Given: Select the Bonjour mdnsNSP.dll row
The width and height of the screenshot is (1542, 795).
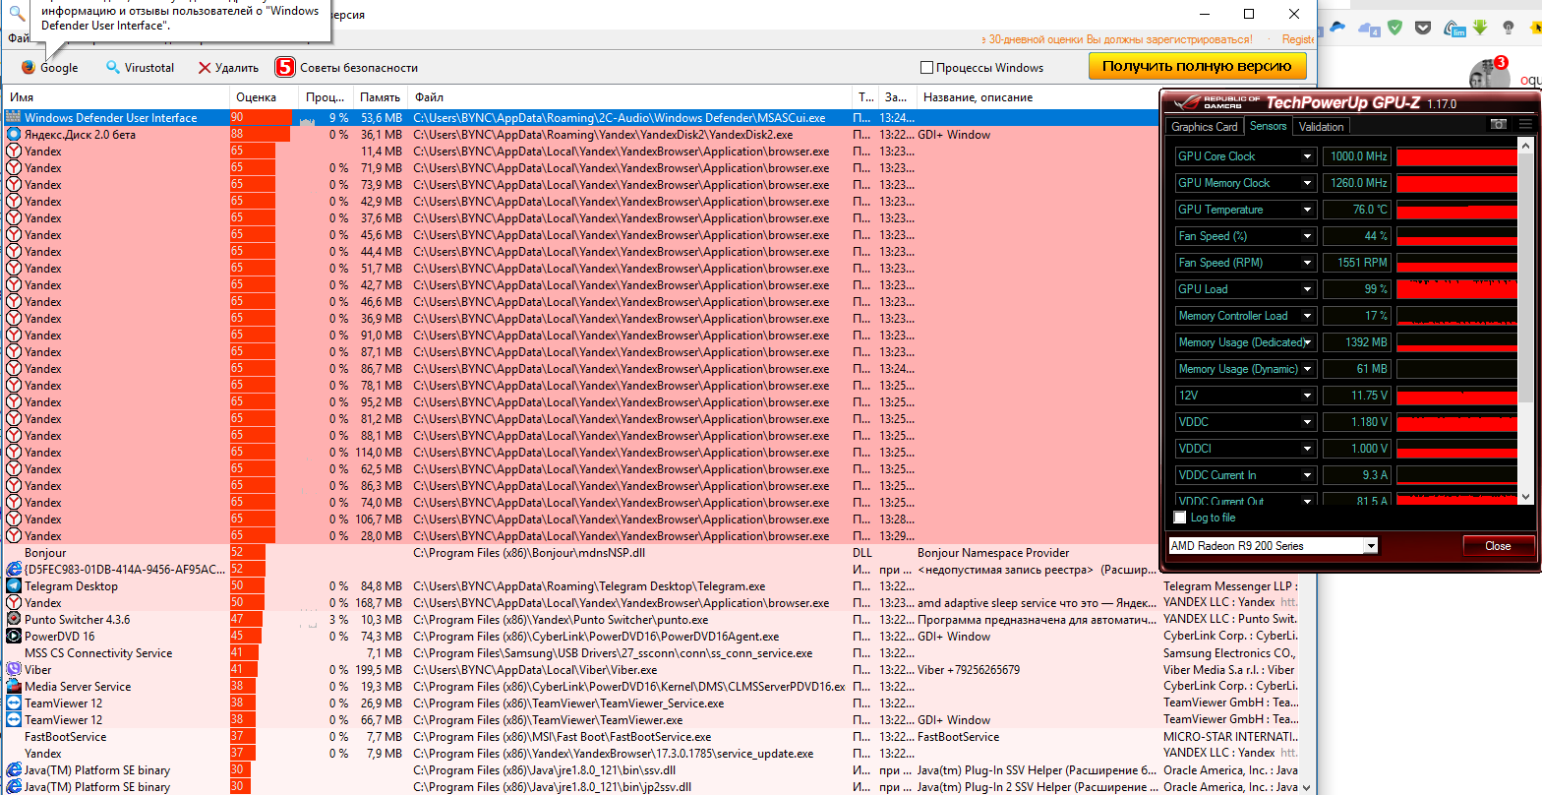Looking at the screenshot, I should click(x=650, y=553).
